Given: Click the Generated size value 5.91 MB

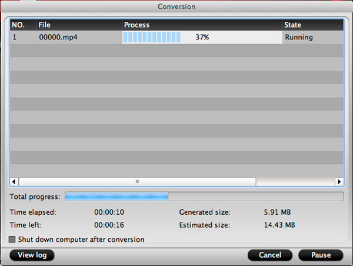Looking at the screenshot, I should [277, 212].
